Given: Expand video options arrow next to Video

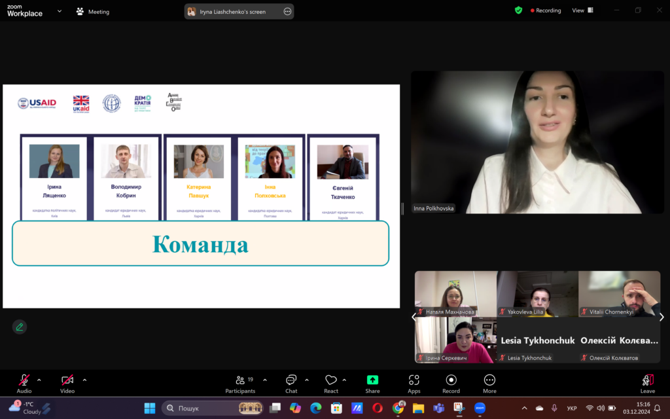Looking at the screenshot, I should pos(84,380).
